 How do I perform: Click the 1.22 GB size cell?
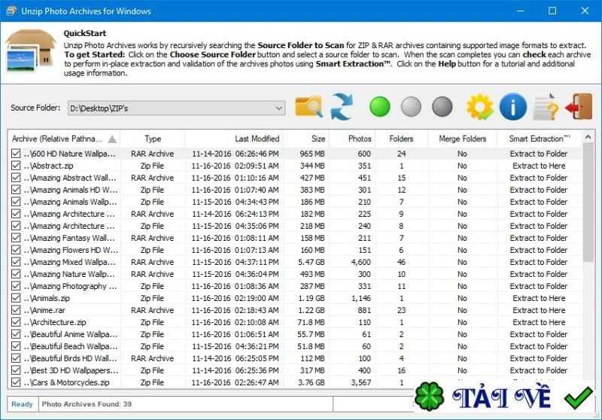click(x=312, y=310)
